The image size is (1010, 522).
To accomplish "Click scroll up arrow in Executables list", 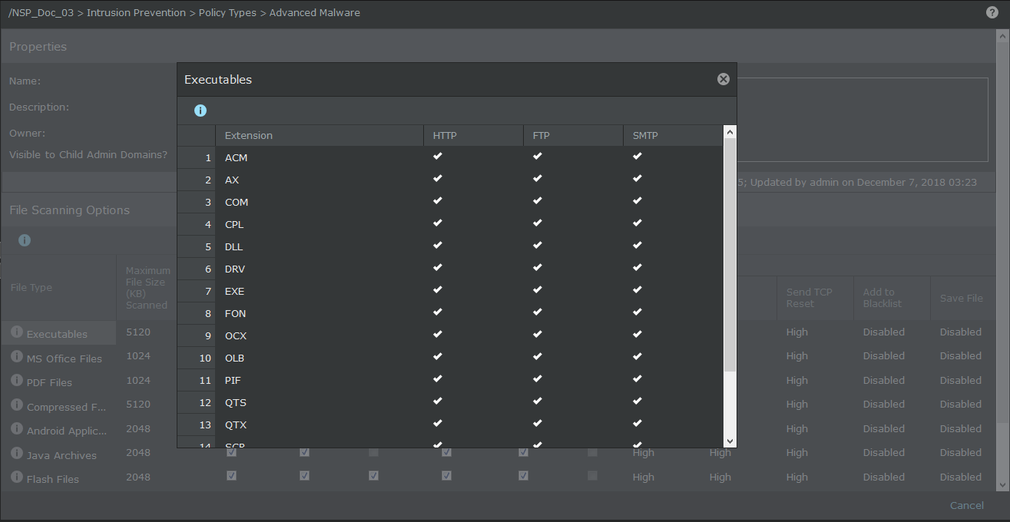I will 730,132.
